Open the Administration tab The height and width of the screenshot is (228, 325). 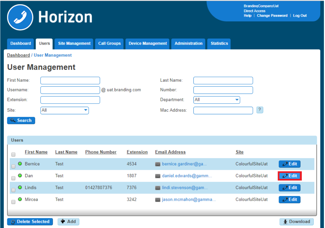189,44
